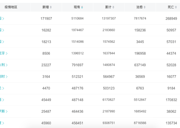The image size is (180, 128).
Task: Select recovered value 1685492
Action: (140, 111)
